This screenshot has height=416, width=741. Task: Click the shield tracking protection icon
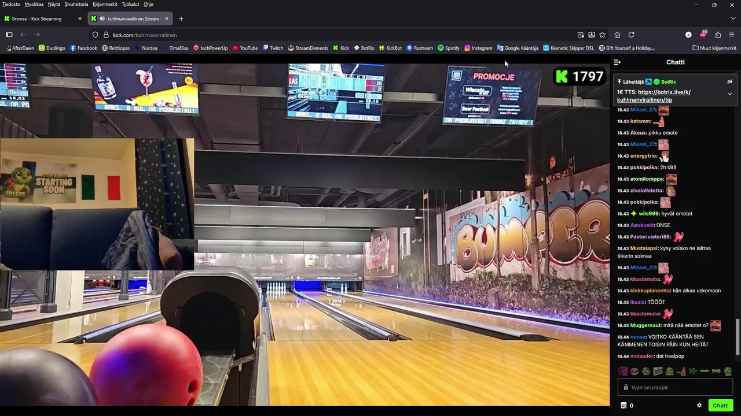(96, 35)
